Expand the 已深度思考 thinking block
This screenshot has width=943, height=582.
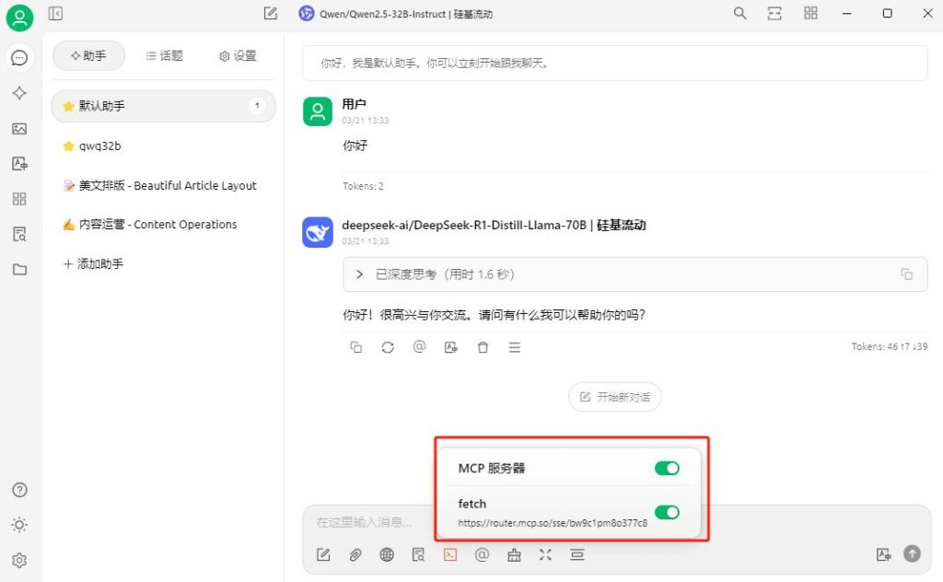tap(358, 274)
